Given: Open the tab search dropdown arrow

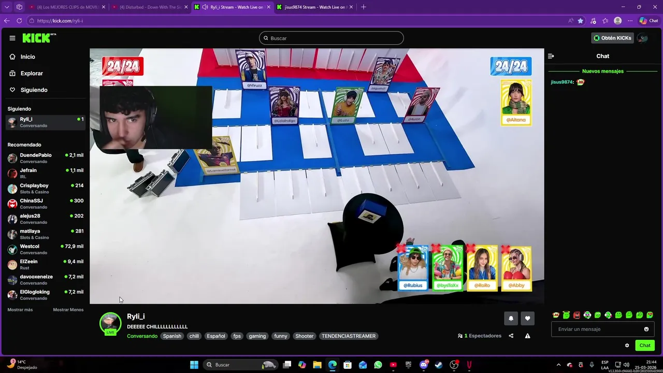Looking at the screenshot, I should point(7,7).
